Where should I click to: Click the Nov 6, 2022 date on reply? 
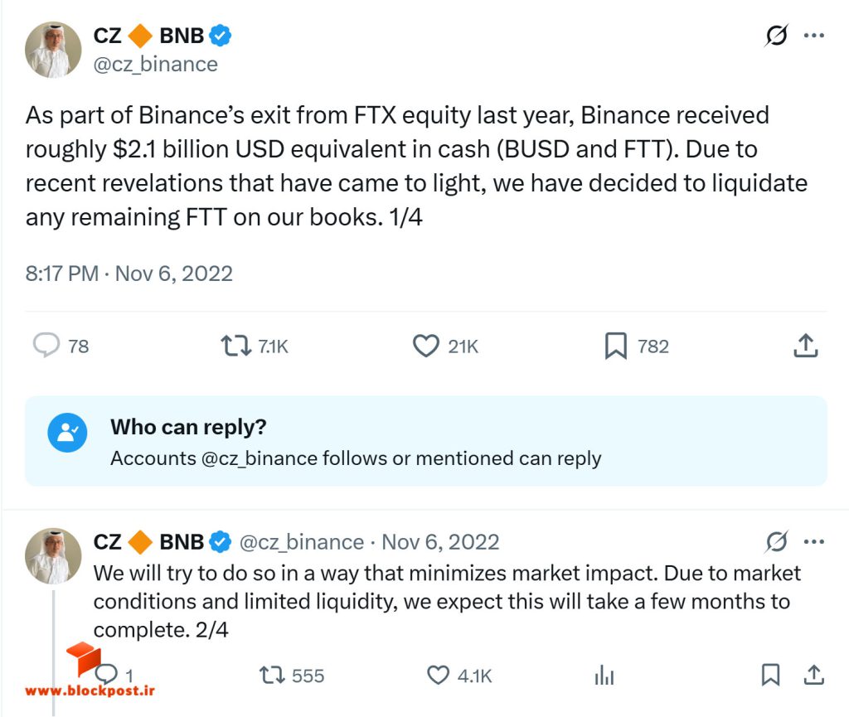[440, 542]
